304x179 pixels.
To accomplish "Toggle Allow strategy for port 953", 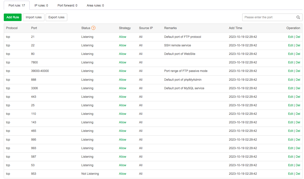I will [x=123, y=174].
